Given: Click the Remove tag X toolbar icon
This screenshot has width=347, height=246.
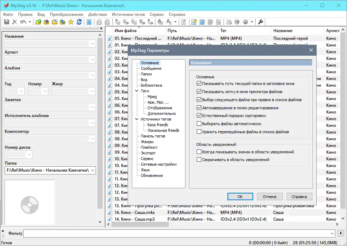Looking at the screenshot, I should [x=14, y=22].
